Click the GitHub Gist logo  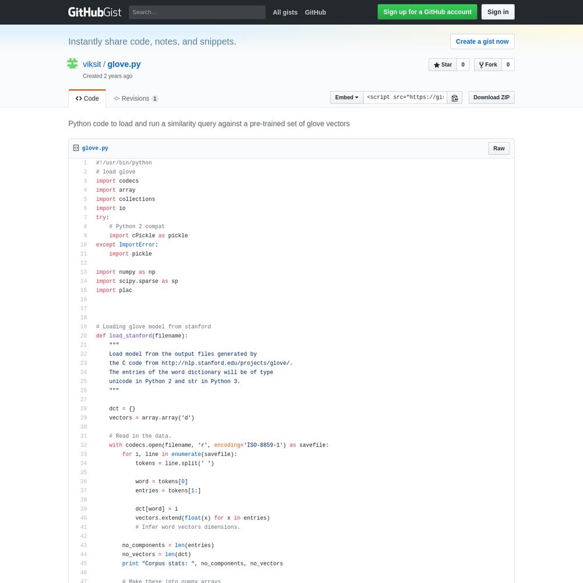pyautogui.click(x=94, y=12)
